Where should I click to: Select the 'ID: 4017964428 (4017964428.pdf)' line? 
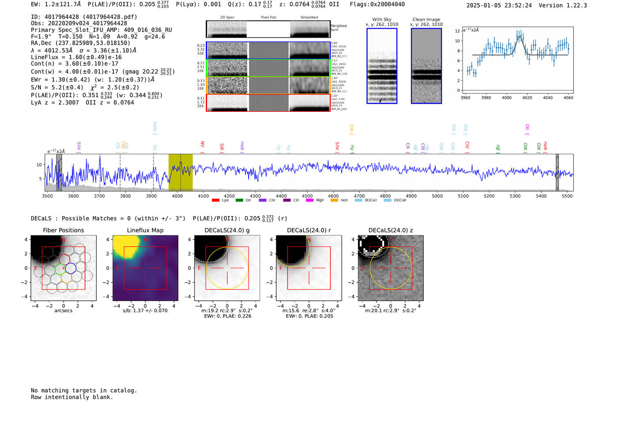click(84, 17)
